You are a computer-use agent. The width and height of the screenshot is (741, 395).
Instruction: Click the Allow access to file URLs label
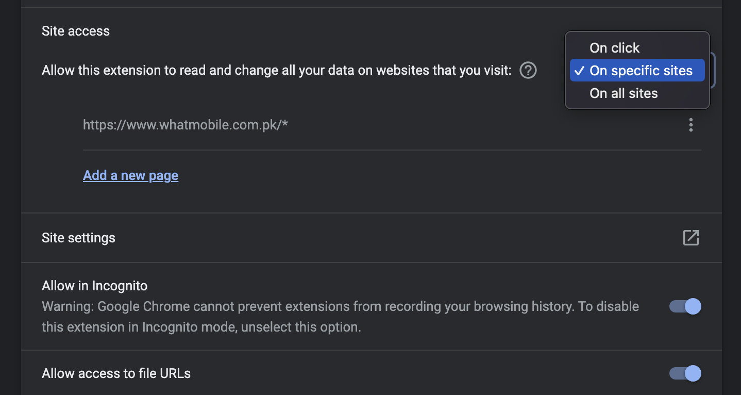(x=116, y=373)
